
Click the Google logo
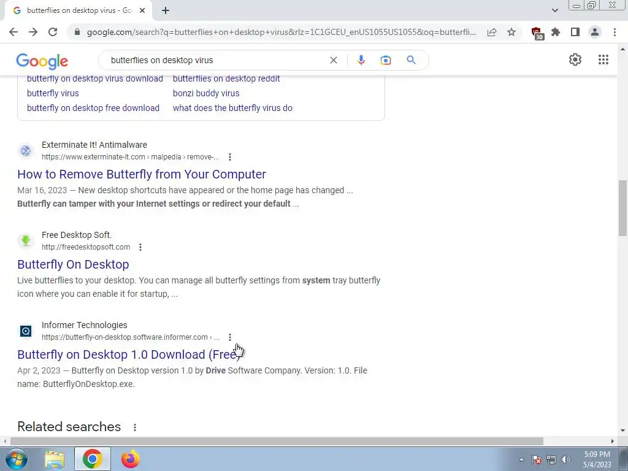pyautogui.click(x=42, y=61)
